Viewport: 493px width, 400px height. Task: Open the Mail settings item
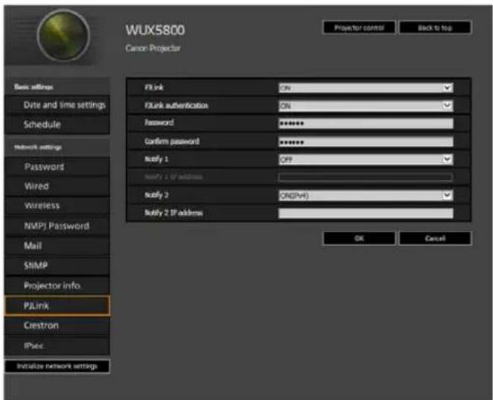tap(57, 246)
